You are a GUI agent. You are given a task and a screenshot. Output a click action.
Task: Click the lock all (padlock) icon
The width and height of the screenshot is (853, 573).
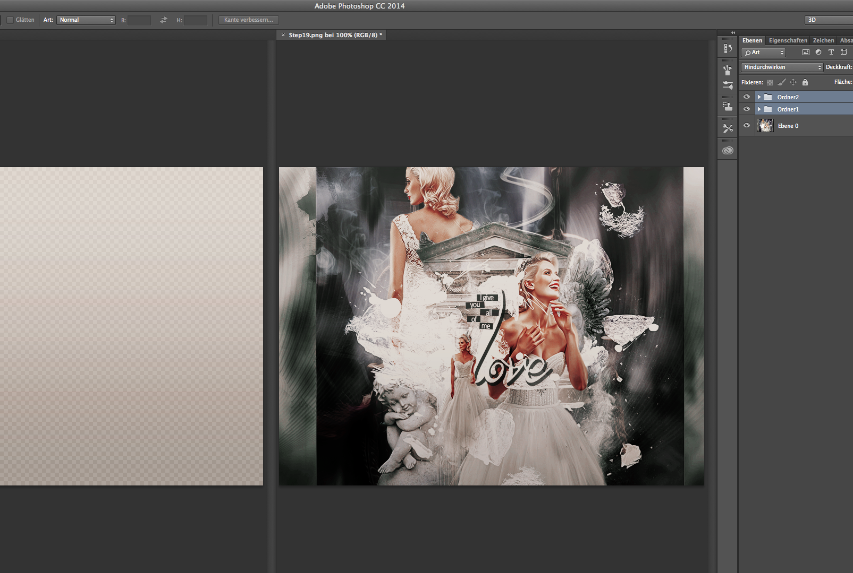pyautogui.click(x=805, y=82)
